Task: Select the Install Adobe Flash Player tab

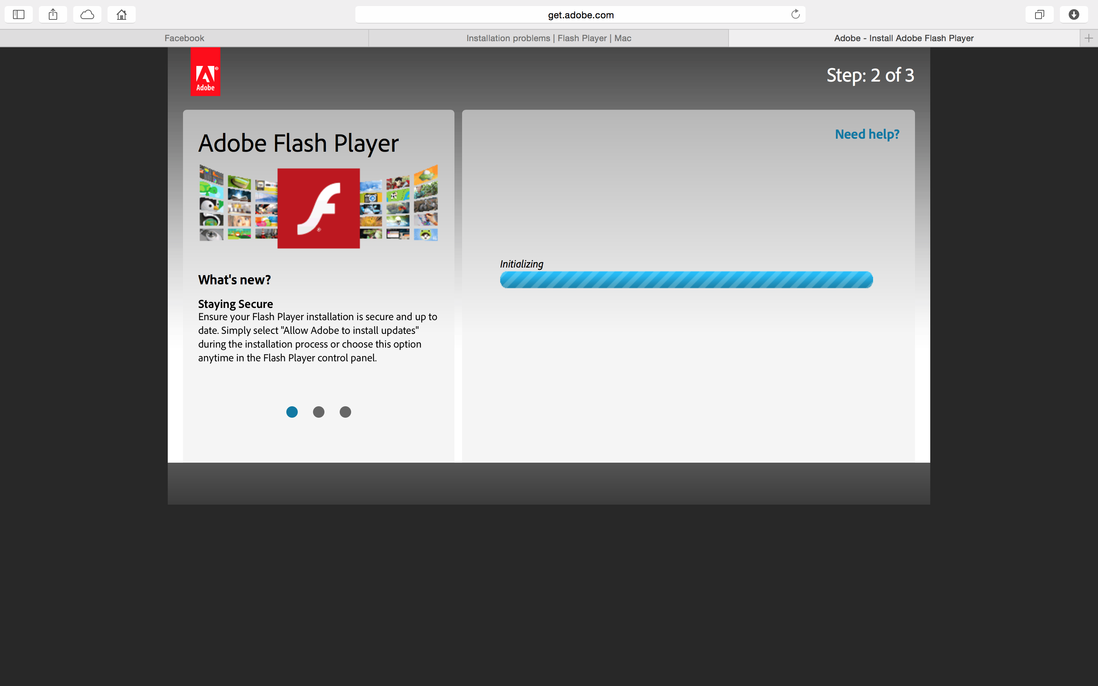Action: (904, 38)
